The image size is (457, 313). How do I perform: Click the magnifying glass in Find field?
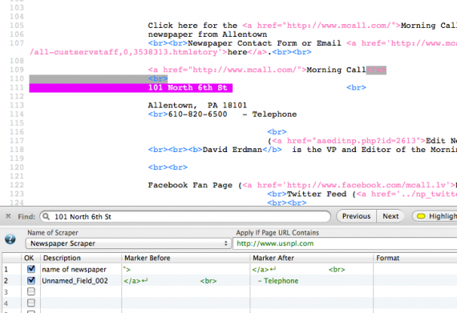(x=46, y=216)
